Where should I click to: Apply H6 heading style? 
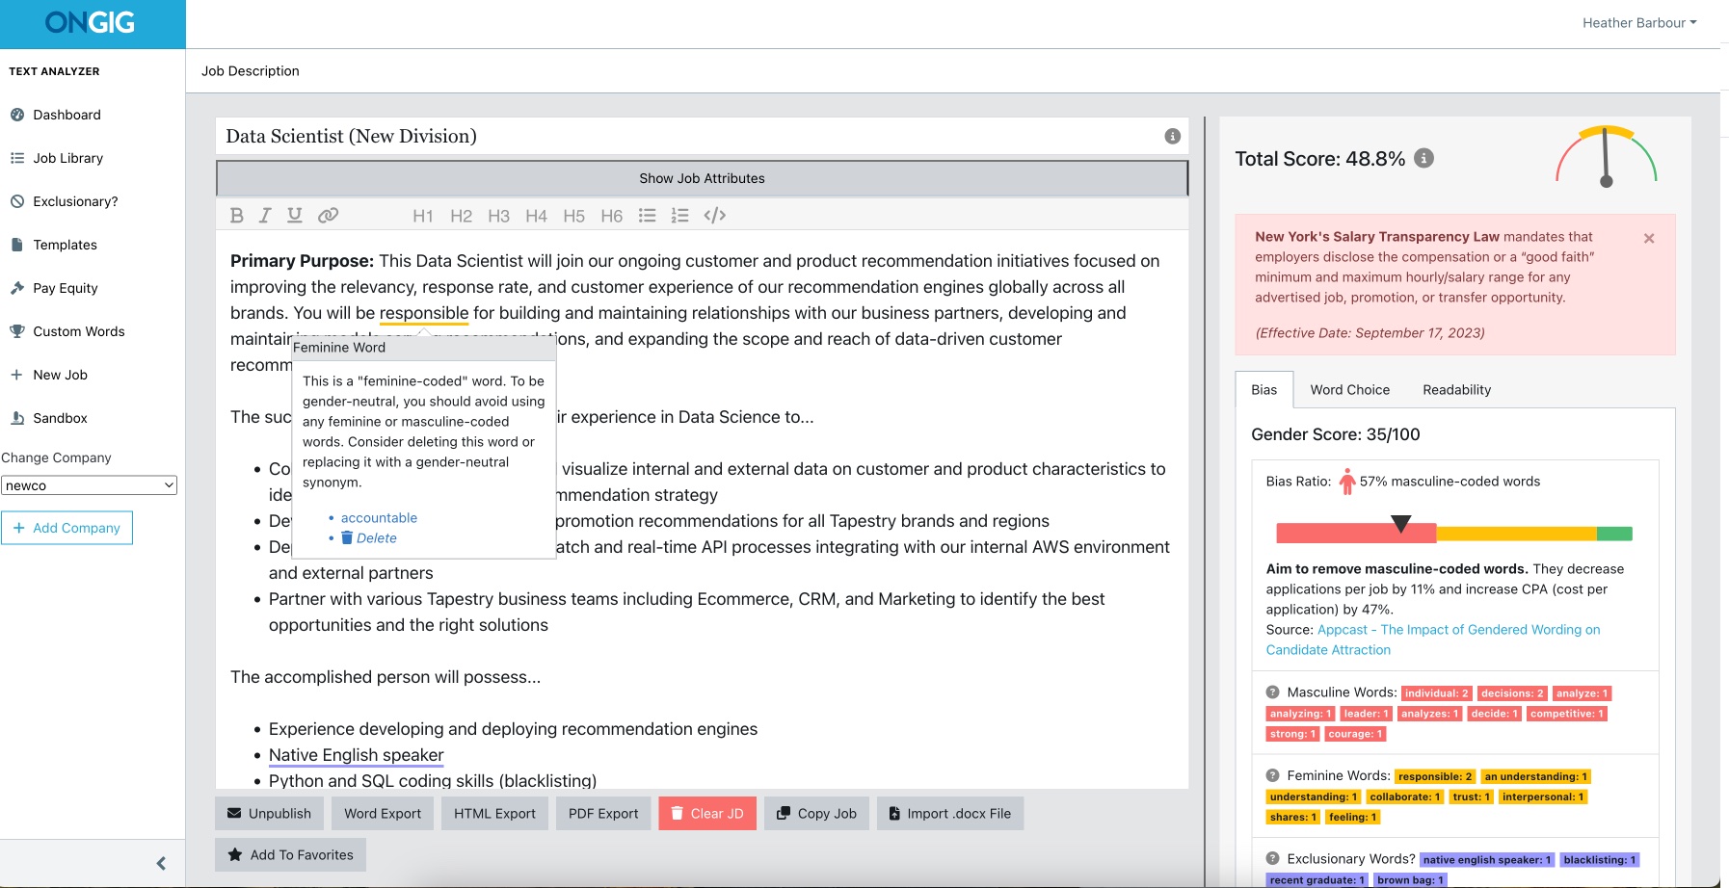click(x=611, y=216)
